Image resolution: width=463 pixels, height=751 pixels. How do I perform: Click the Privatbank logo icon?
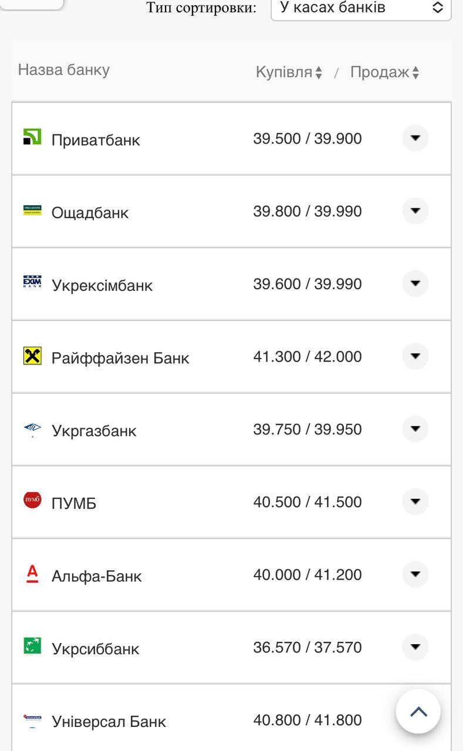click(x=32, y=137)
